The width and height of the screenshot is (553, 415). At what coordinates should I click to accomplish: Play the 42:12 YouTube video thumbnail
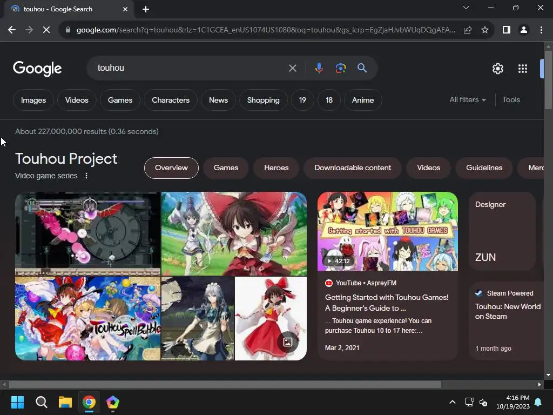coord(388,231)
